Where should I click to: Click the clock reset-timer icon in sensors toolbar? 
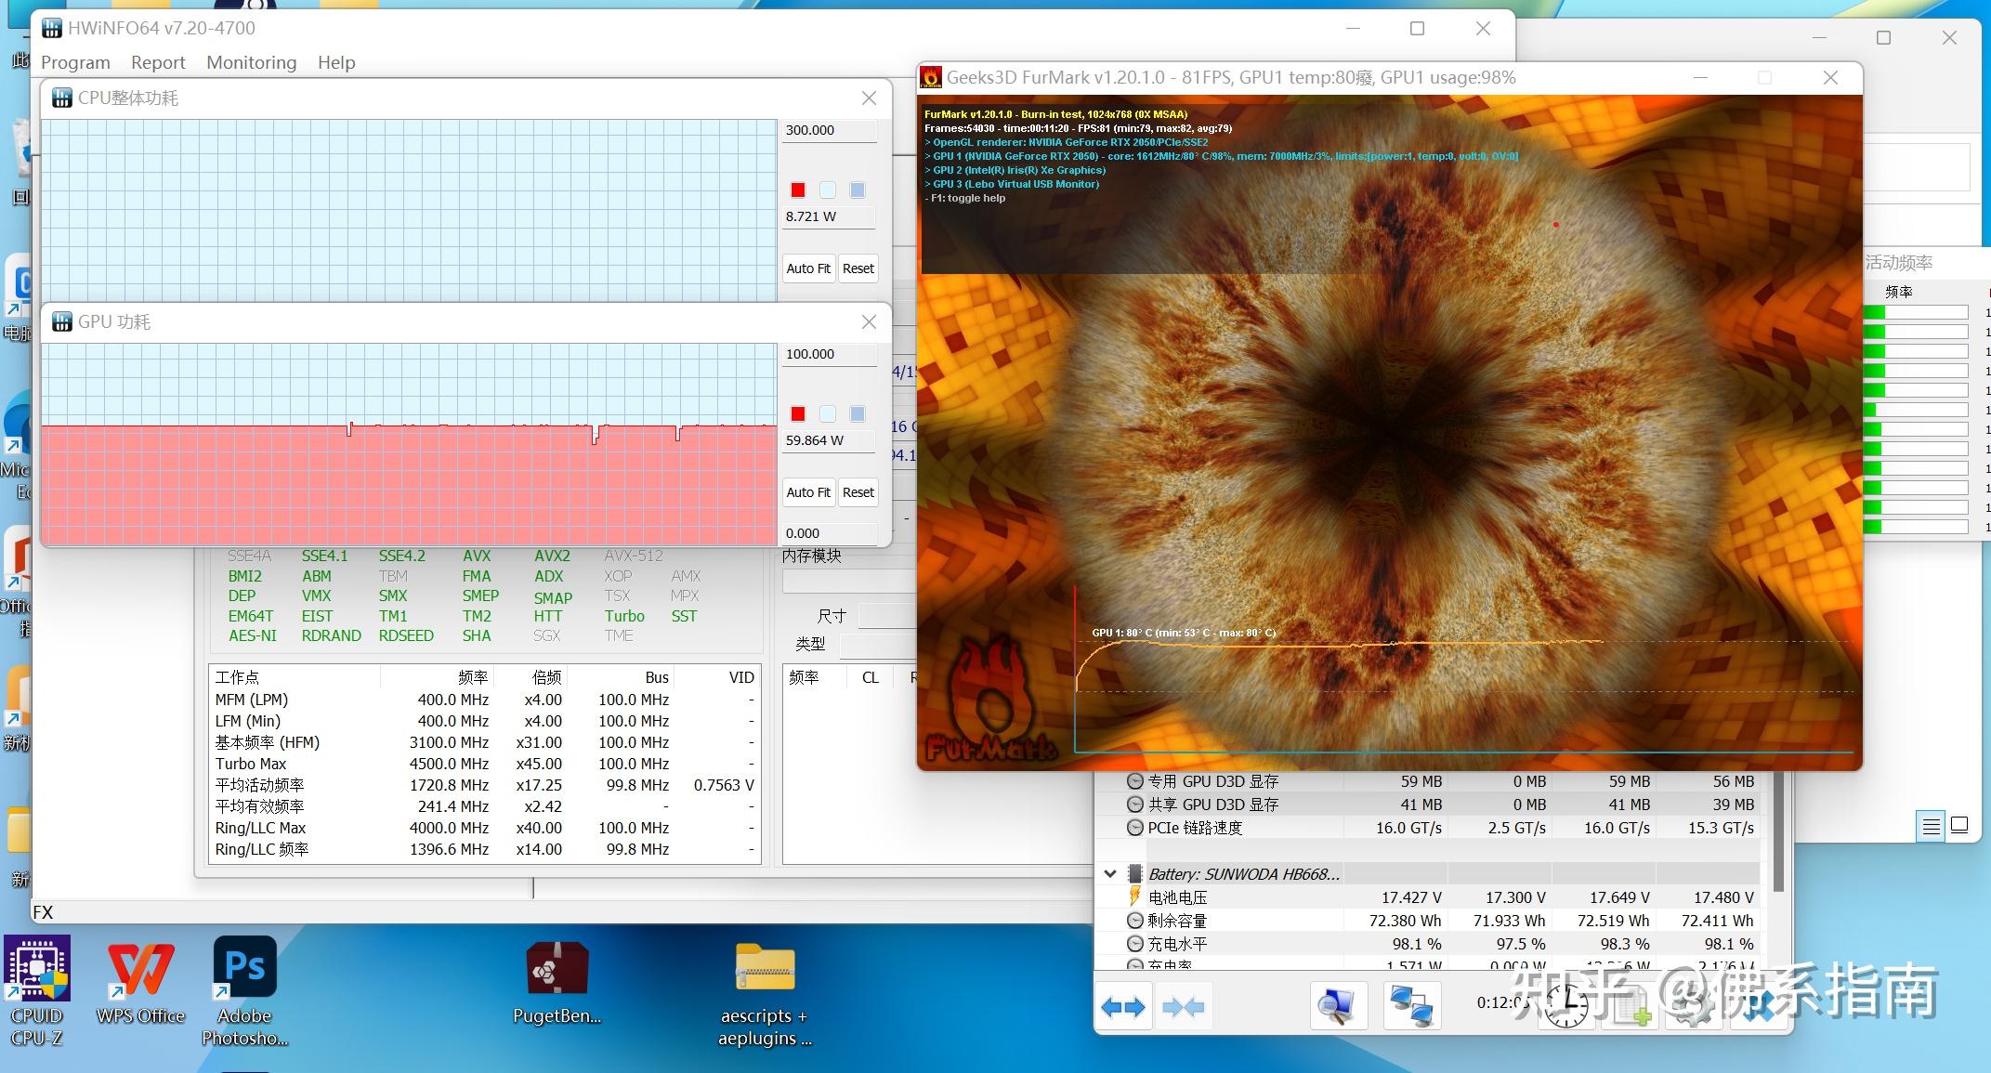click(x=1566, y=1007)
